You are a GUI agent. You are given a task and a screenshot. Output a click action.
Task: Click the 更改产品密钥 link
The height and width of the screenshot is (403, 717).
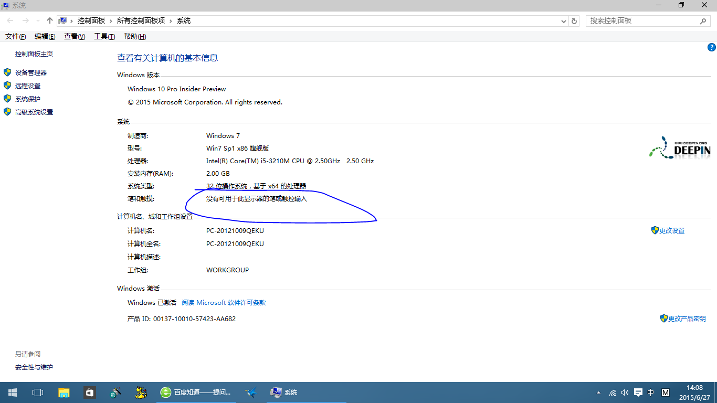click(x=687, y=319)
